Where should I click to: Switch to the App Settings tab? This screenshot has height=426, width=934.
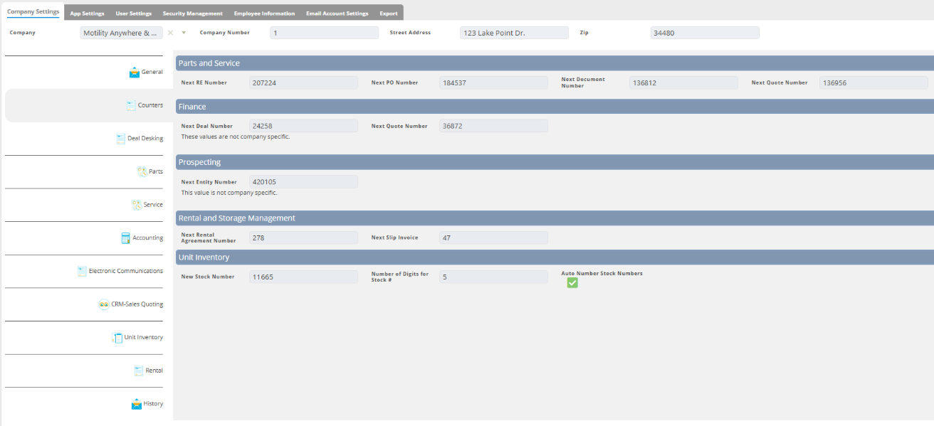[x=87, y=14]
